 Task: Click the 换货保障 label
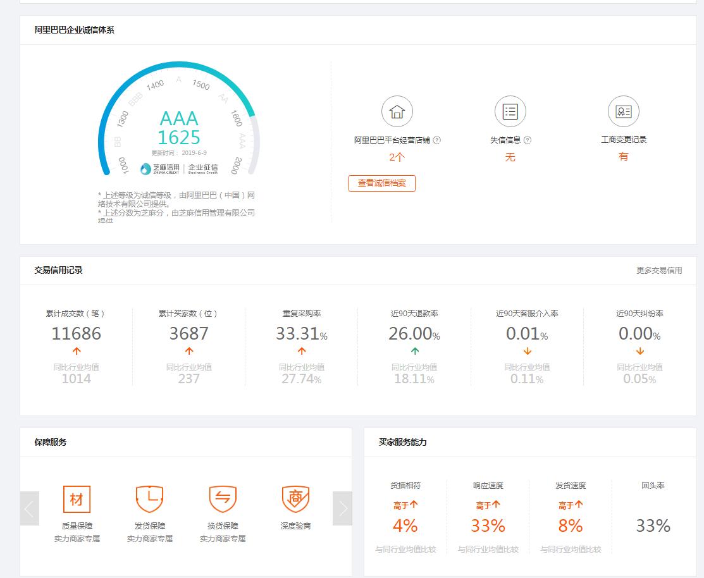pyautogui.click(x=223, y=526)
